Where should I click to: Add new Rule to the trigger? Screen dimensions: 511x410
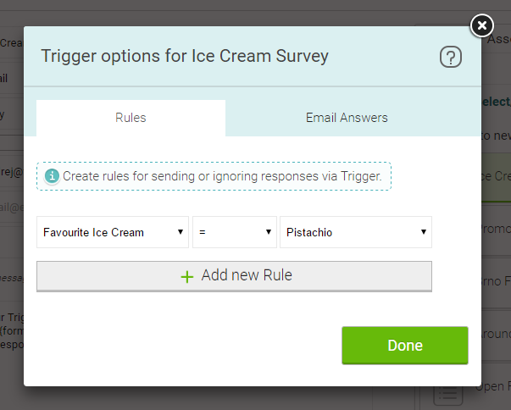click(235, 276)
